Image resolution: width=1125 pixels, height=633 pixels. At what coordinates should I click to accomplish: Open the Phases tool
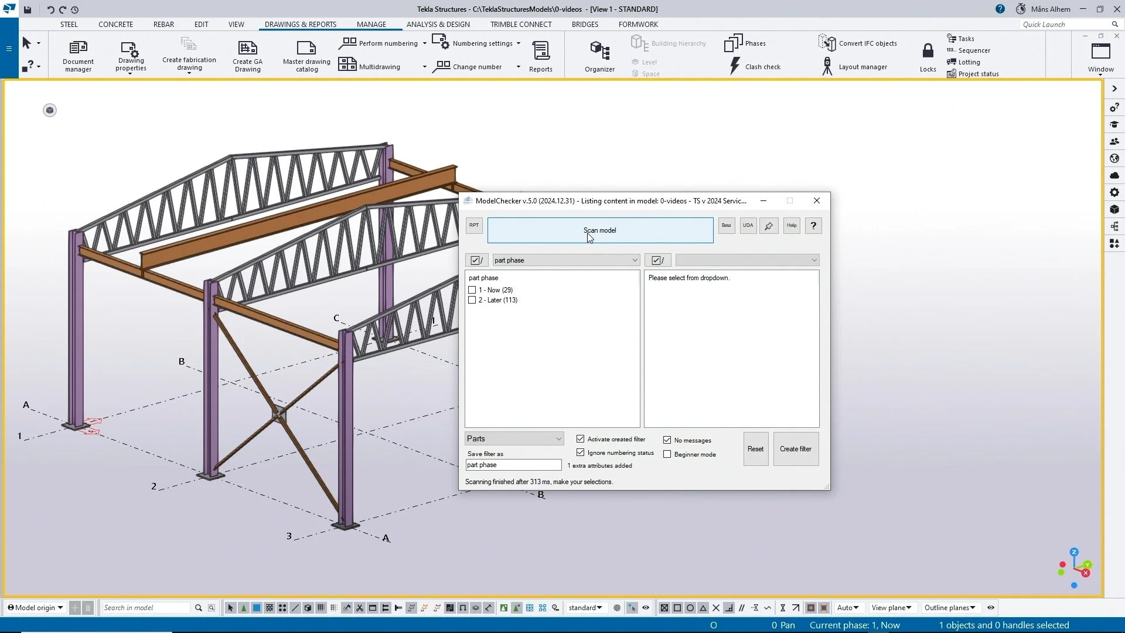coord(745,43)
